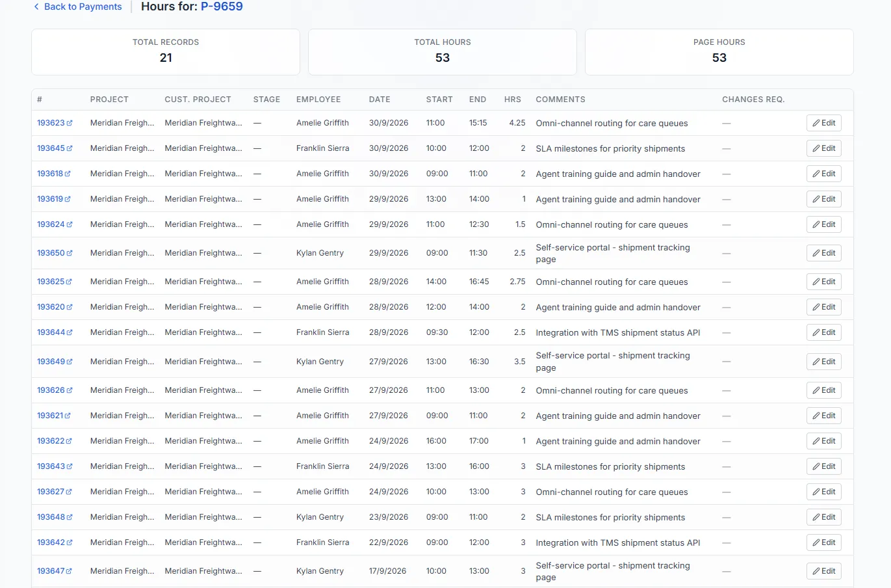Click the comment 'Integration with TMS shipment status API' for 193642

pyautogui.click(x=618, y=542)
